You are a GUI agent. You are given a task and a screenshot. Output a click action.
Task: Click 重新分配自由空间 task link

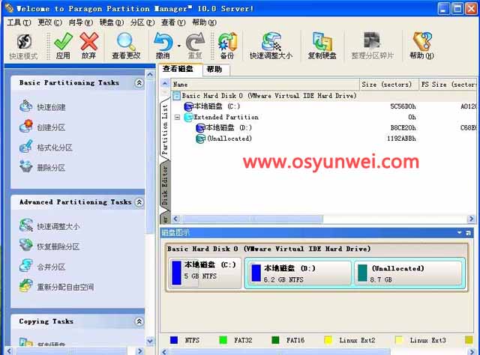tap(57, 287)
